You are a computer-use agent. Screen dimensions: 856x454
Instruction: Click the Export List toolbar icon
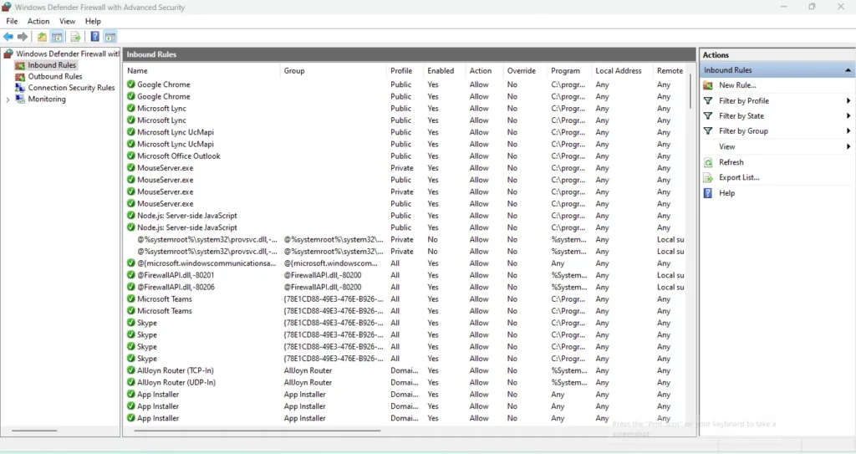(x=76, y=37)
